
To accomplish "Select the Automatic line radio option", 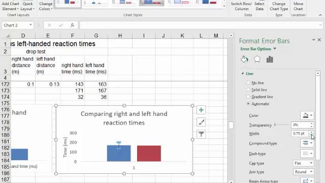I will click(248, 104).
